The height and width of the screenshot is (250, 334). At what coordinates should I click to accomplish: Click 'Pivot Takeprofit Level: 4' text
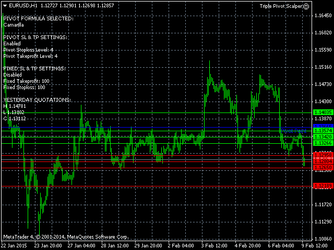click(30, 56)
